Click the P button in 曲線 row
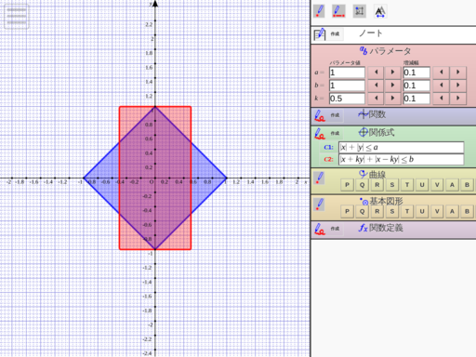Image resolution: width=476 pixels, height=357 pixels. coord(347,185)
